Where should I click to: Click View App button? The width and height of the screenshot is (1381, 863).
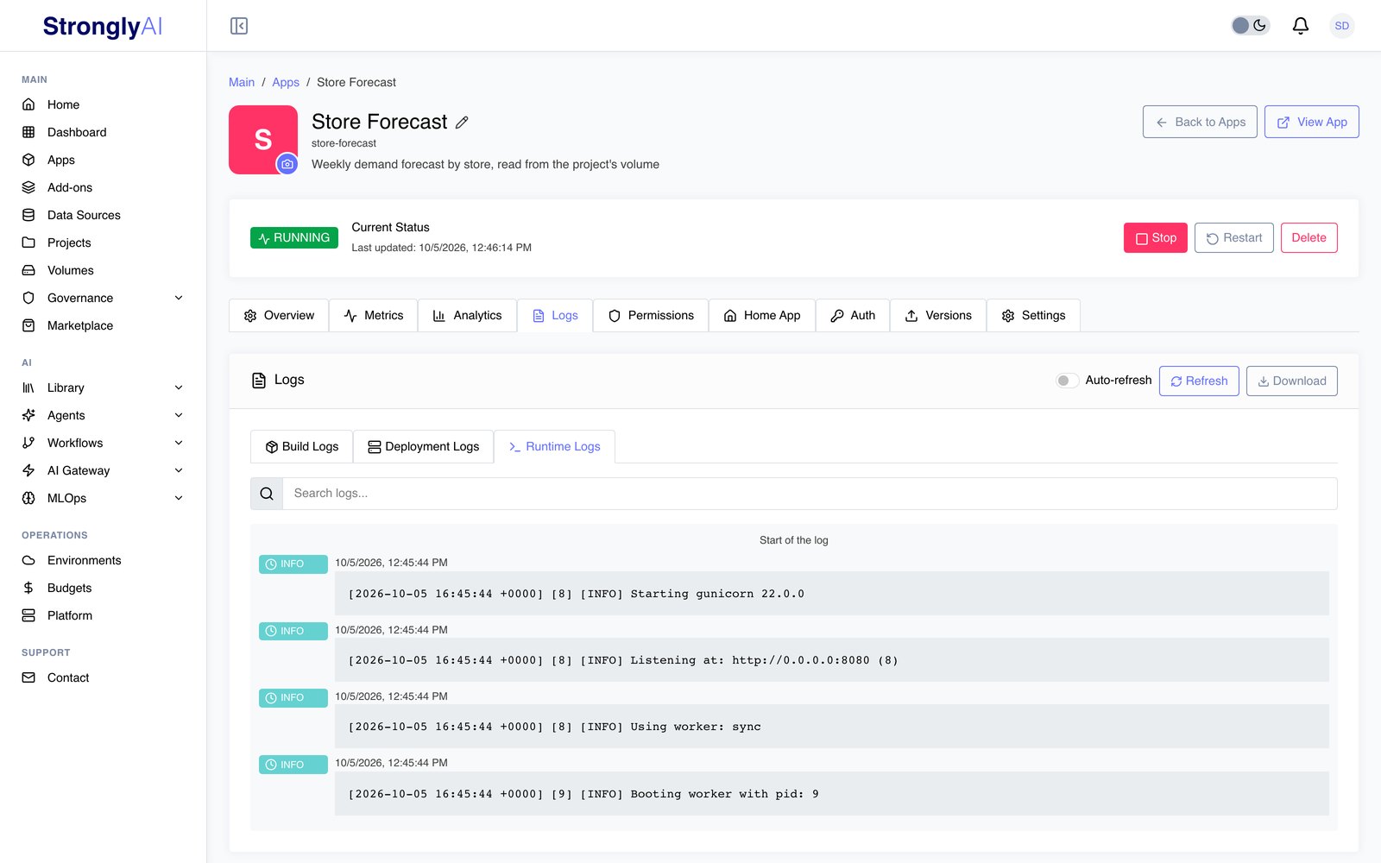pyautogui.click(x=1312, y=122)
